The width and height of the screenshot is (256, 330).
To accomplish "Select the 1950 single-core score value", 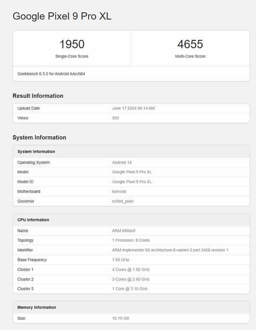I will pyautogui.click(x=72, y=44).
